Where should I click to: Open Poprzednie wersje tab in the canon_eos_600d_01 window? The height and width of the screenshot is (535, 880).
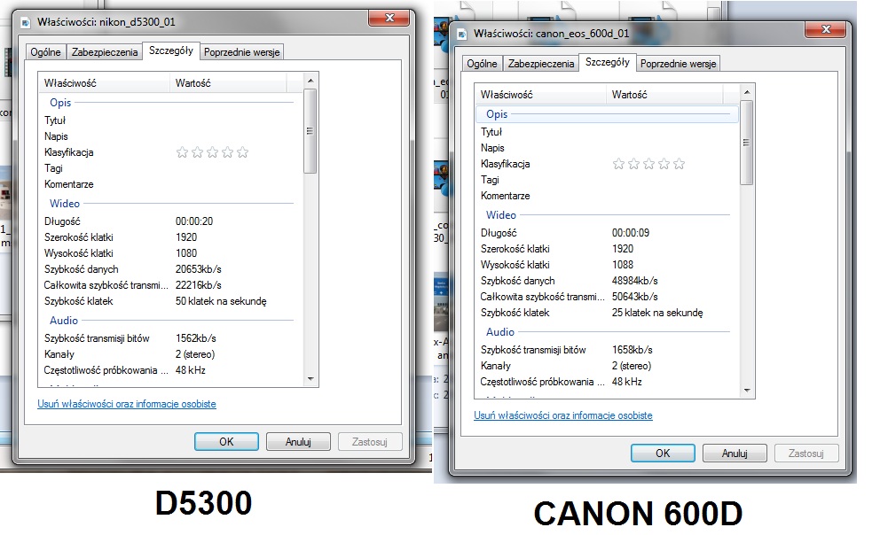678,64
